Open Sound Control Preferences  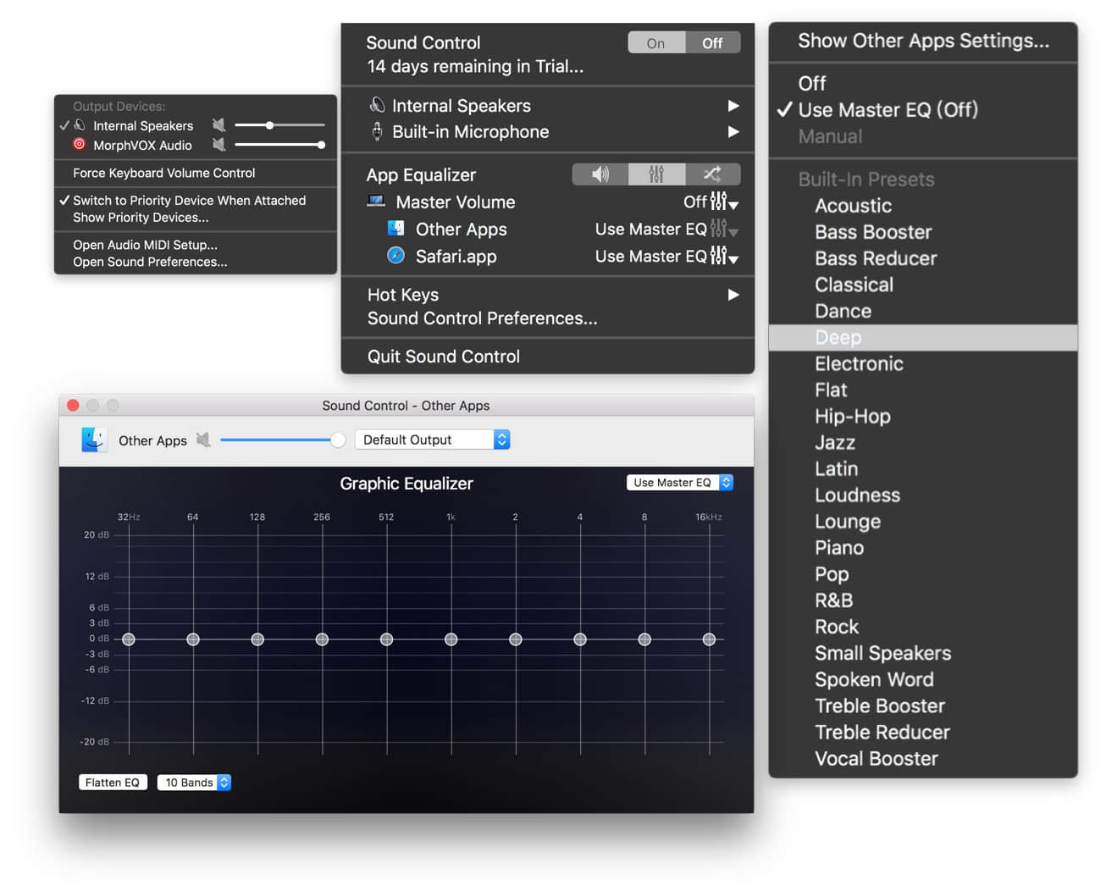pyautogui.click(x=482, y=318)
